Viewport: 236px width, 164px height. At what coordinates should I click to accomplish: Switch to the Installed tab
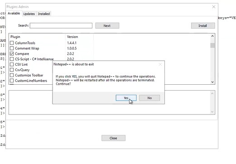coord(44,14)
